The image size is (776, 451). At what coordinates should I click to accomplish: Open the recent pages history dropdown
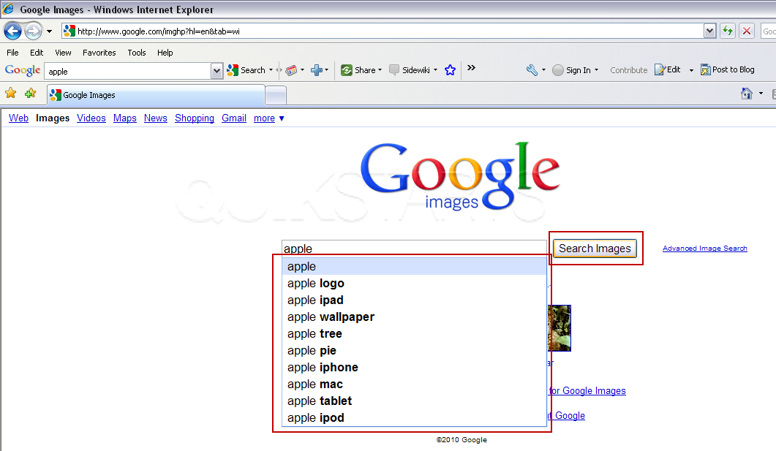(x=50, y=31)
